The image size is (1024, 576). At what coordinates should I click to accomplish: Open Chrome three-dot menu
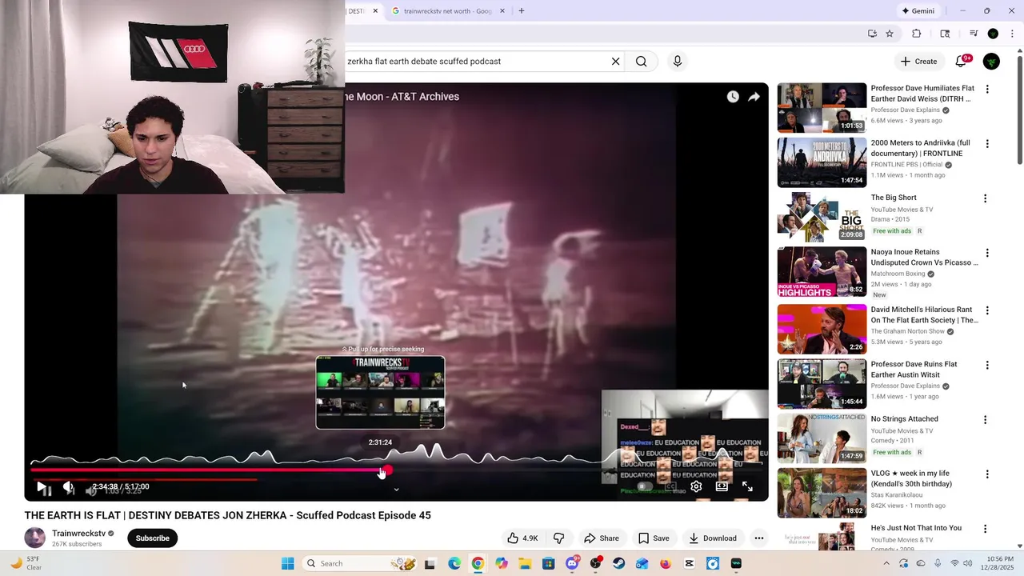coord(1012,34)
